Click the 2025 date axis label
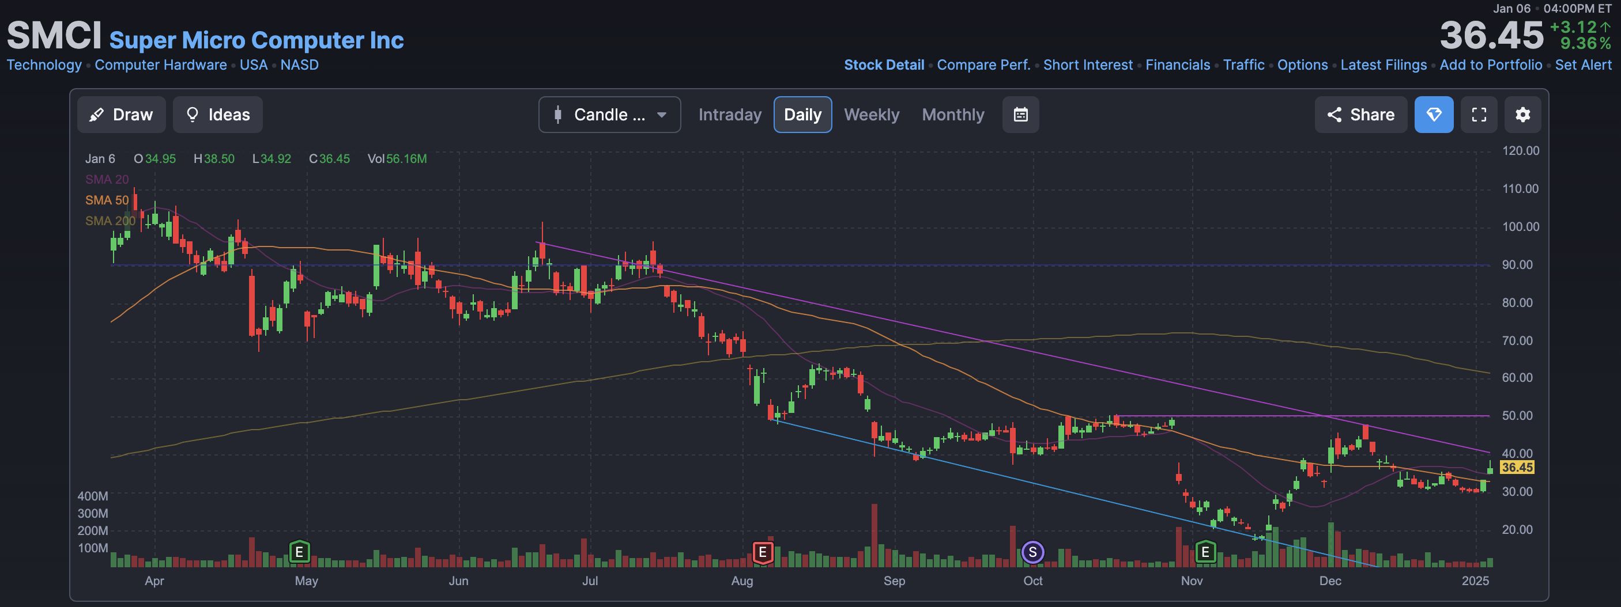1621x607 pixels. (x=1475, y=581)
